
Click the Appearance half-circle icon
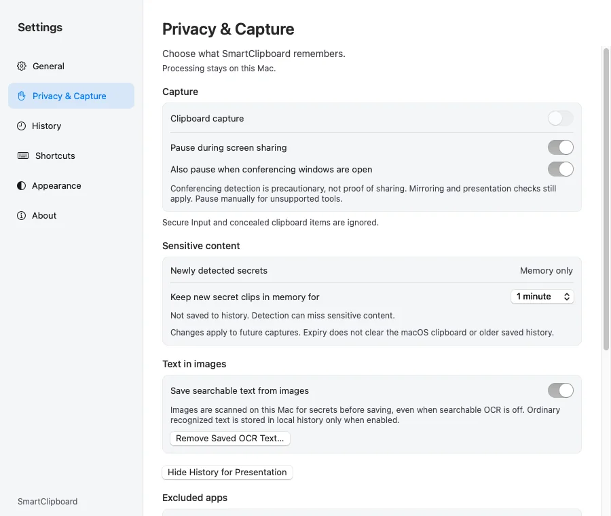pyautogui.click(x=22, y=185)
